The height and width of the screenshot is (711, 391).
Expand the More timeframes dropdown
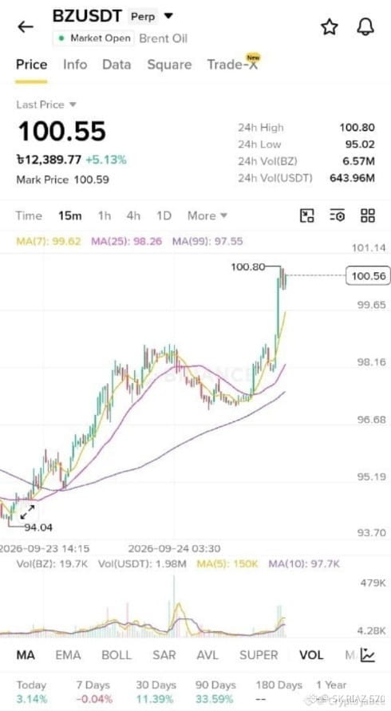[207, 215]
